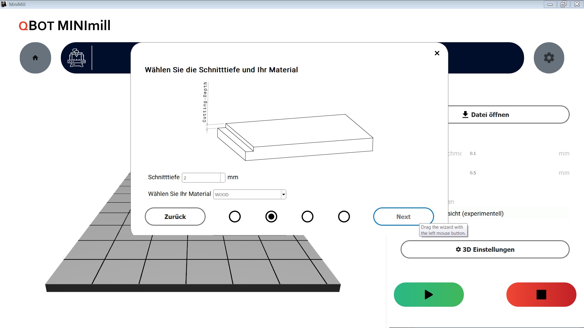Close the wizard with the X icon
Viewport: 584px width, 328px height.
[437, 53]
